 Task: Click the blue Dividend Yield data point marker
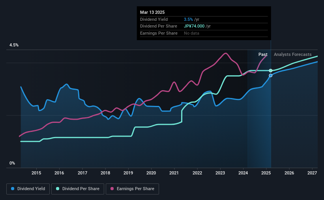271,76
